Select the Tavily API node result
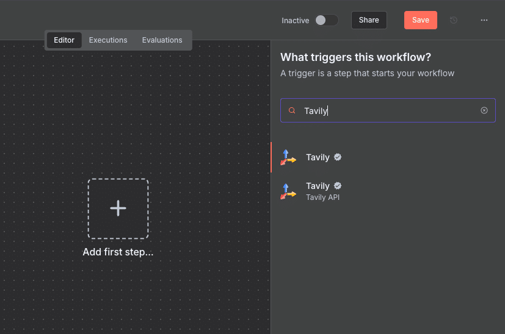 click(388, 191)
